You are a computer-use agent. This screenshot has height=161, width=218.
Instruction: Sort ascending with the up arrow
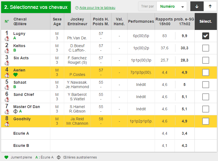click(210, 6)
